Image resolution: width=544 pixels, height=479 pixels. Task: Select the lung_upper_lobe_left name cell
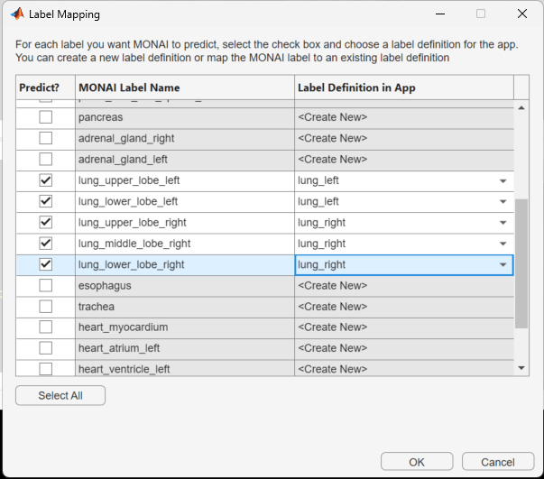click(x=185, y=180)
